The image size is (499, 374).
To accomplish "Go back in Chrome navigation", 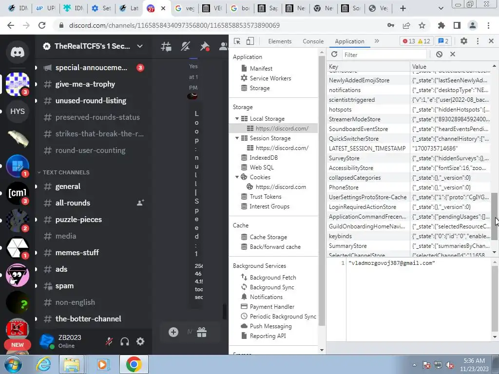I will tap(11, 25).
